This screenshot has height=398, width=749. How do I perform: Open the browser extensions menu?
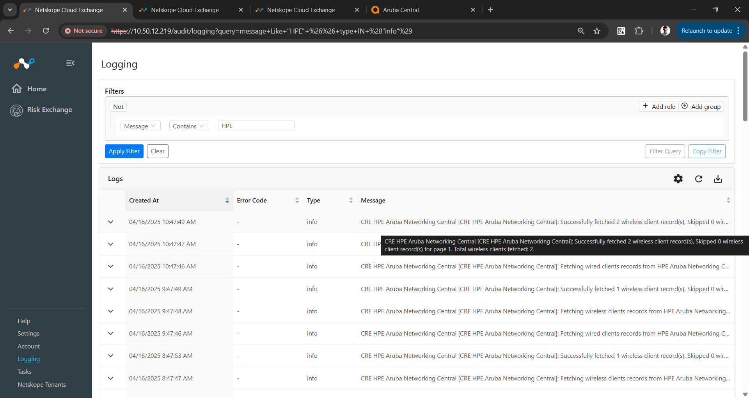[x=639, y=31]
